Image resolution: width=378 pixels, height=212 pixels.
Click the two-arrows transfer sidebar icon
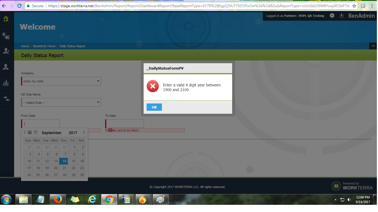(x=6, y=99)
